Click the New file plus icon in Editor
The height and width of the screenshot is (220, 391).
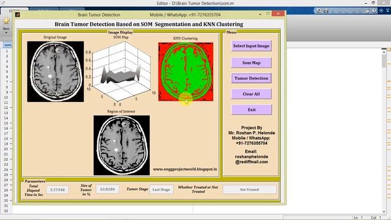click(x=6, y=21)
